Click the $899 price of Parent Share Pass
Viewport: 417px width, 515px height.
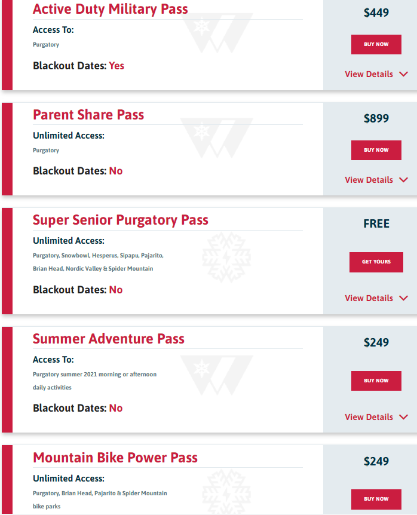point(376,118)
